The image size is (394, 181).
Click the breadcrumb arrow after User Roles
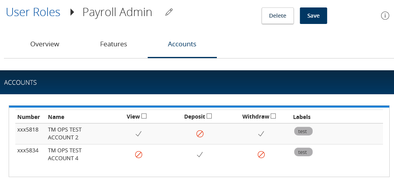tap(72, 12)
